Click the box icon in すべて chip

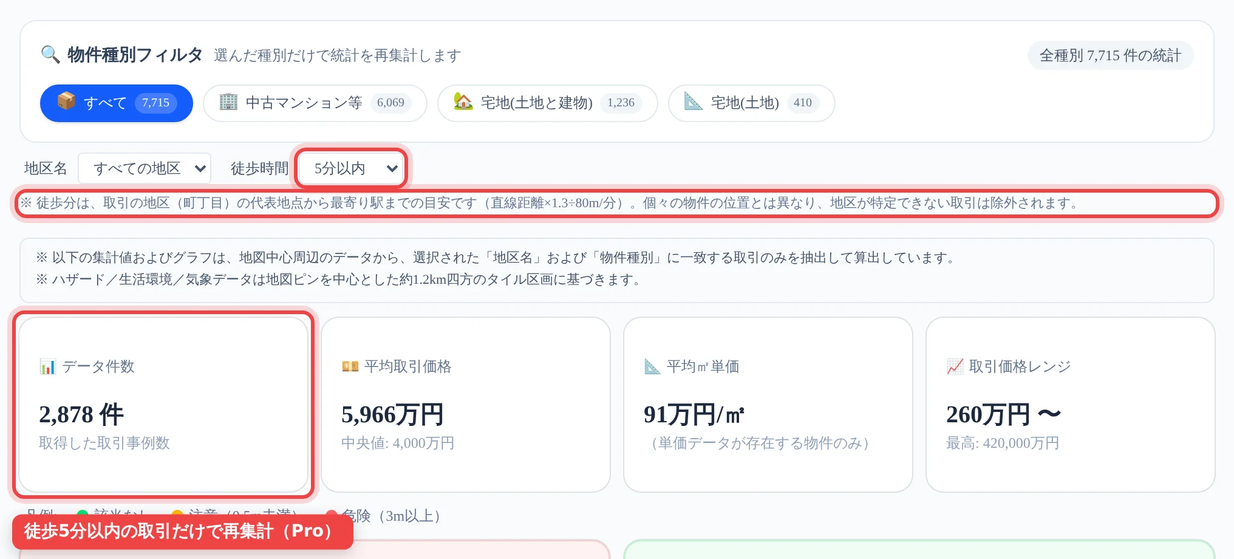[x=66, y=101]
